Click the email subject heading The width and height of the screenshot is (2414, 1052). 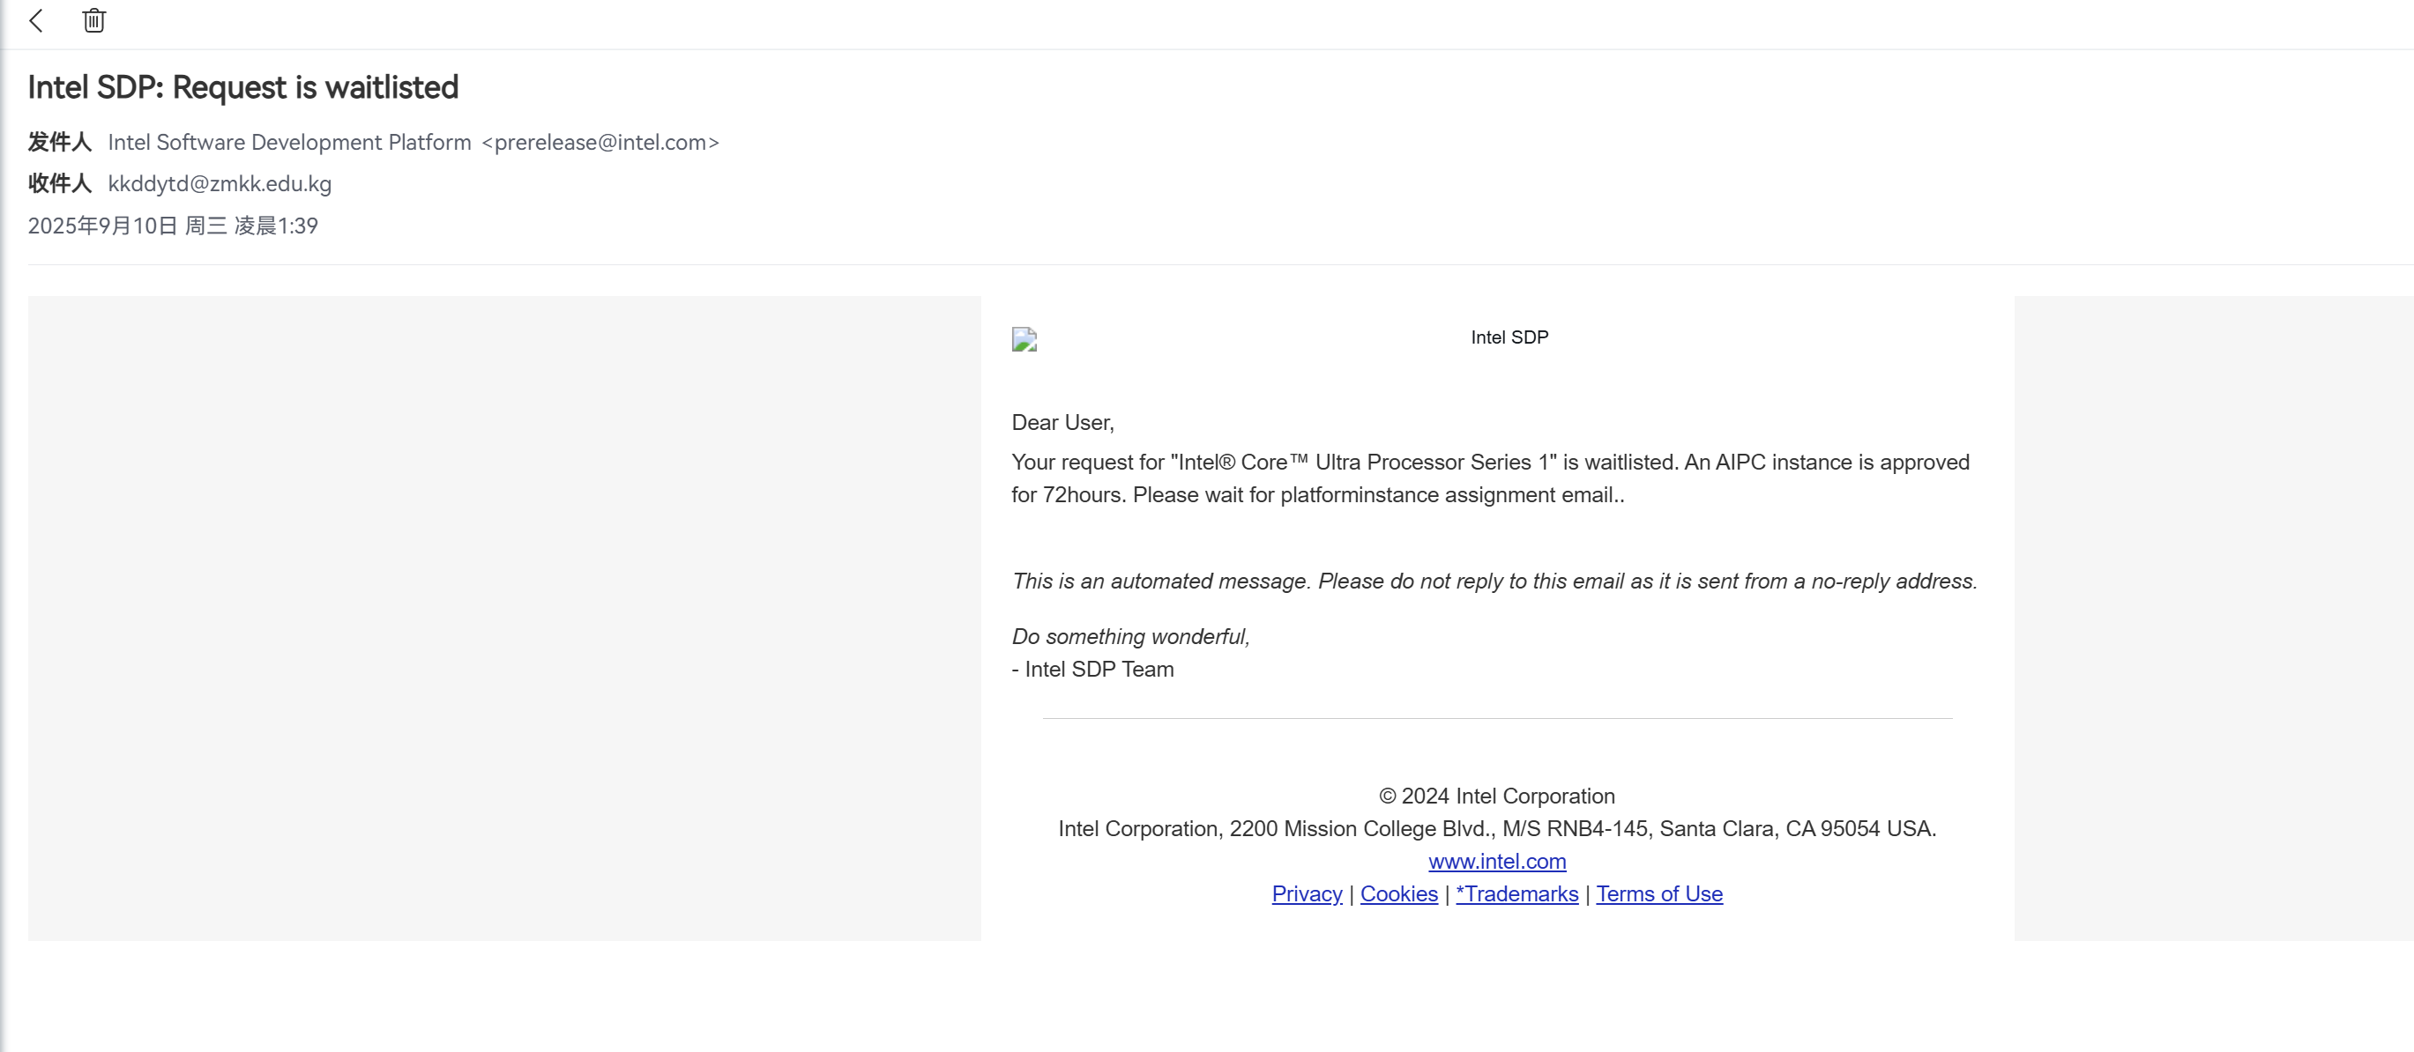tap(242, 87)
